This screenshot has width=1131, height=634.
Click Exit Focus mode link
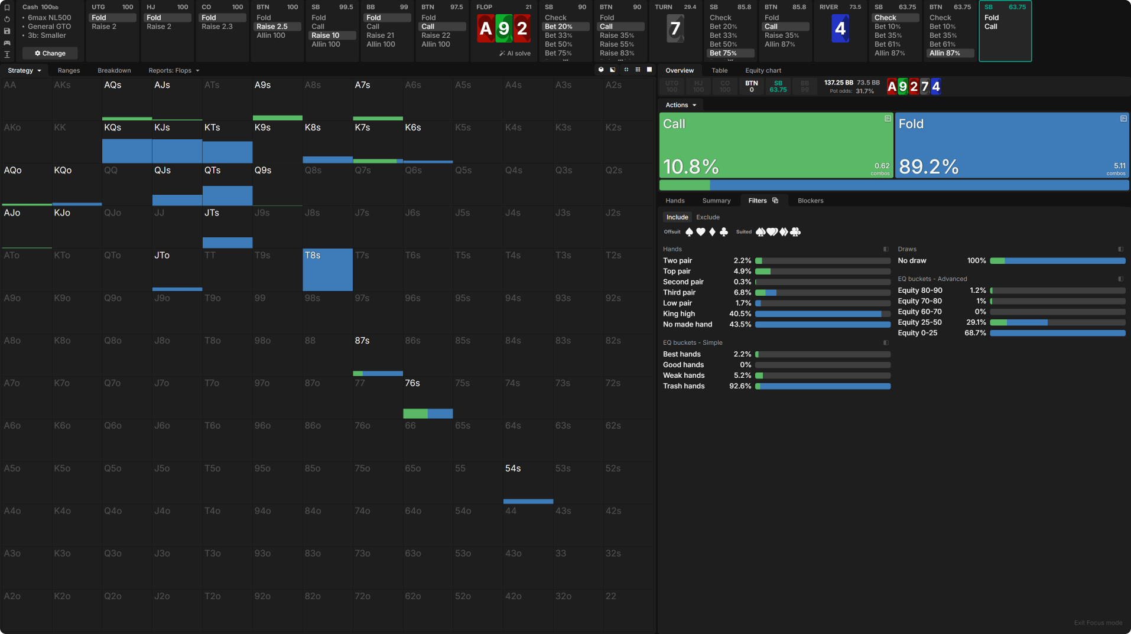[1098, 623]
